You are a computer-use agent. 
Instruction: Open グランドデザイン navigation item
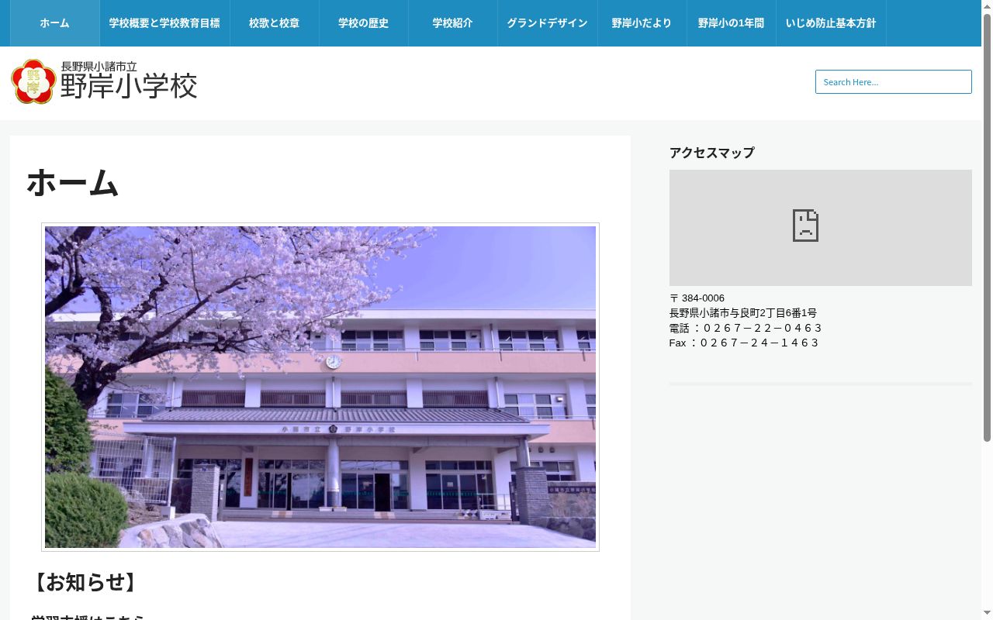coord(547,23)
